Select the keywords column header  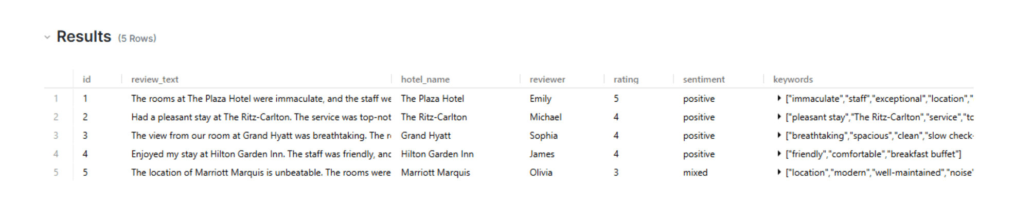[793, 79]
